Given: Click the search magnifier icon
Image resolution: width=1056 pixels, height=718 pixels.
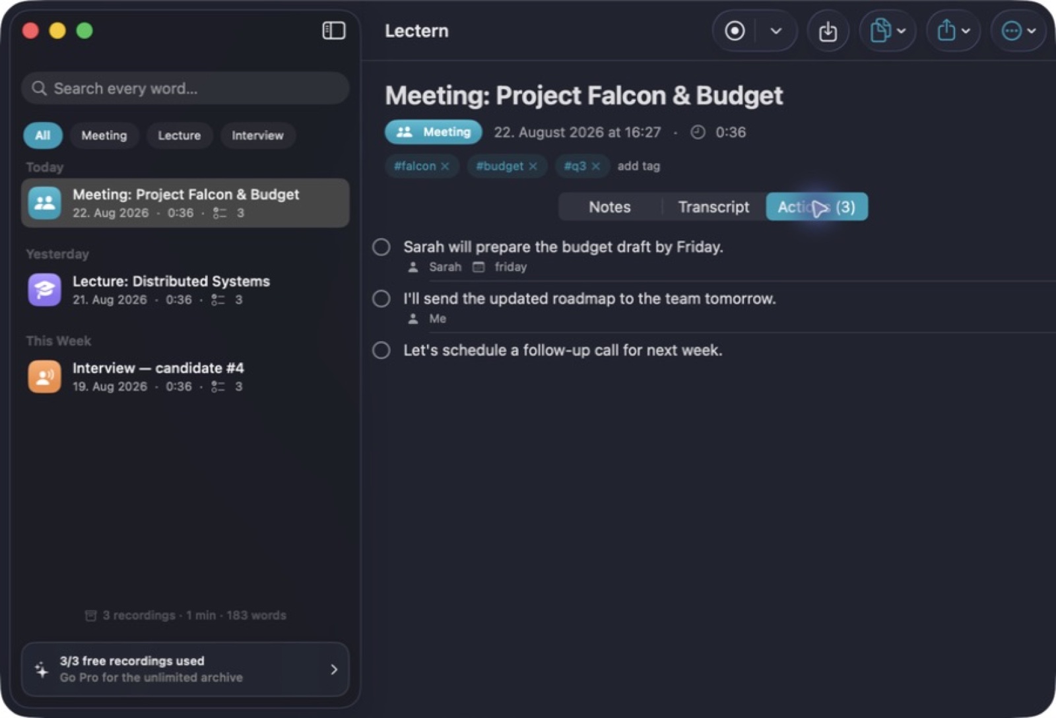Looking at the screenshot, I should (x=39, y=88).
